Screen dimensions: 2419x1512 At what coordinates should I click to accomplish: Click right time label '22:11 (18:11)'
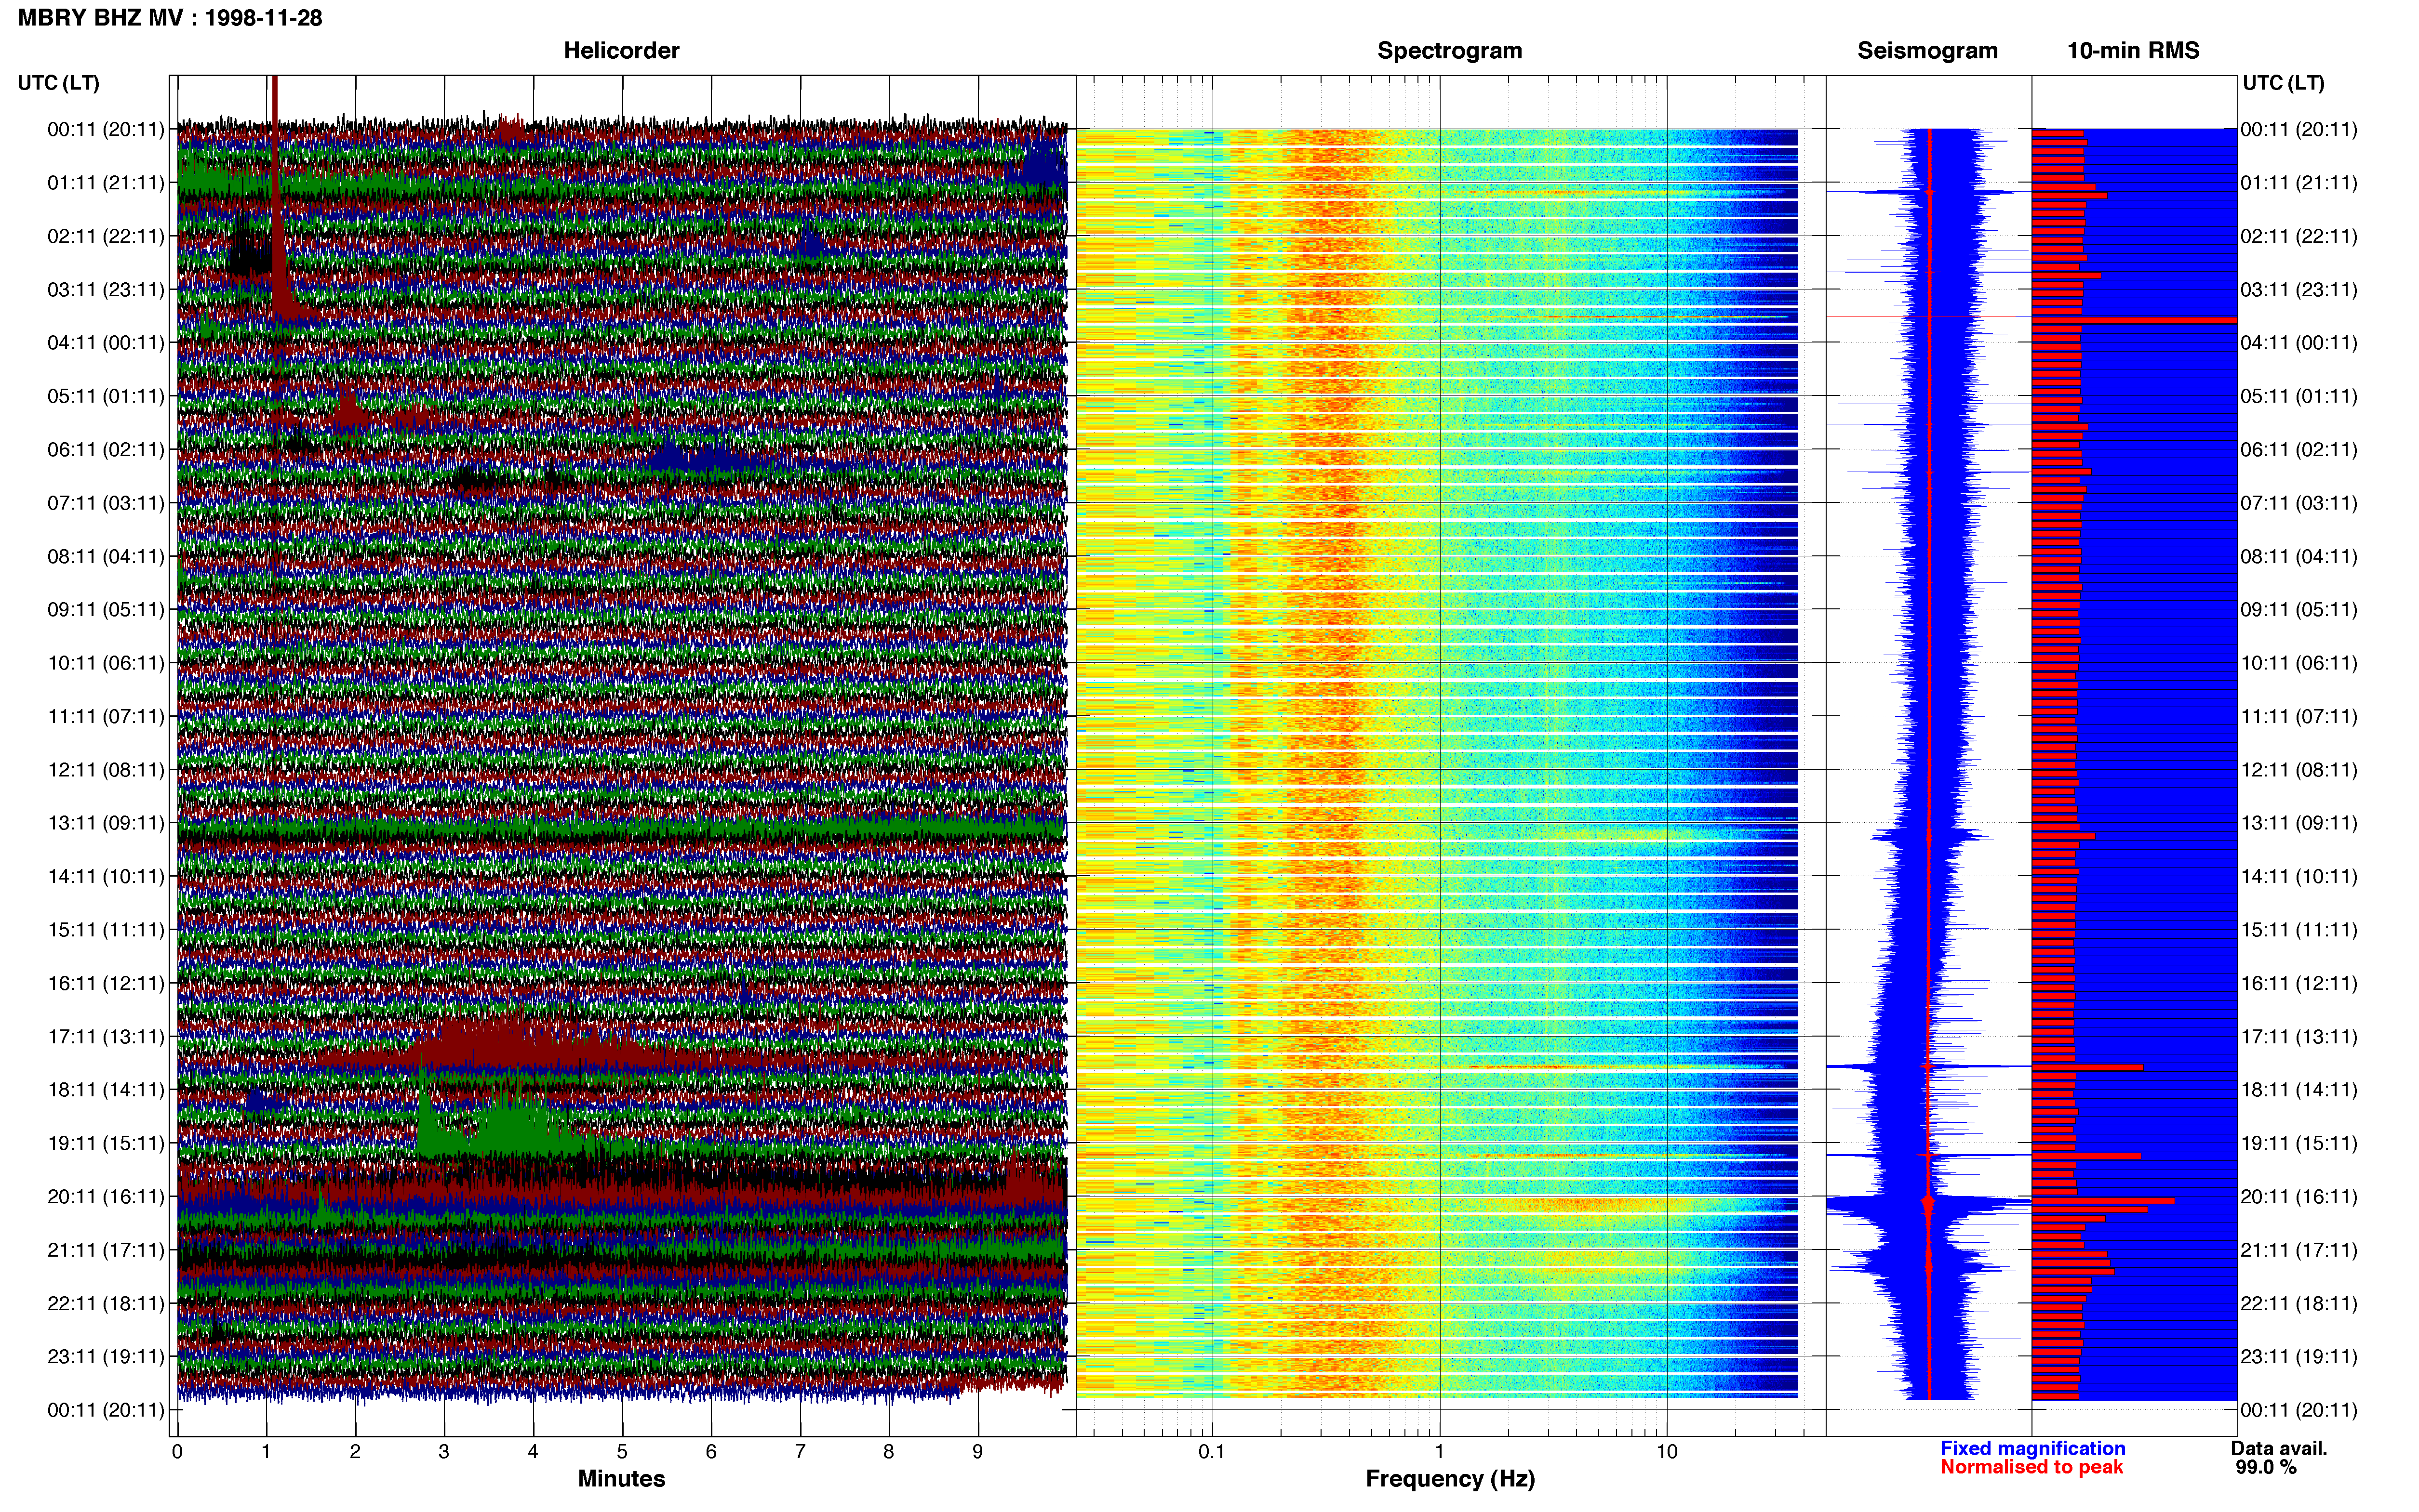tap(2299, 1304)
